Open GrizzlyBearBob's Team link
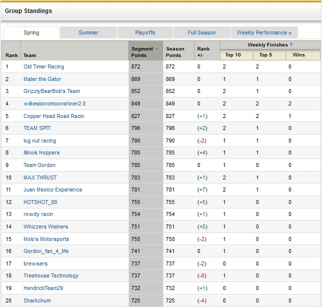Screen dimensions: 322x307 tap(52, 91)
